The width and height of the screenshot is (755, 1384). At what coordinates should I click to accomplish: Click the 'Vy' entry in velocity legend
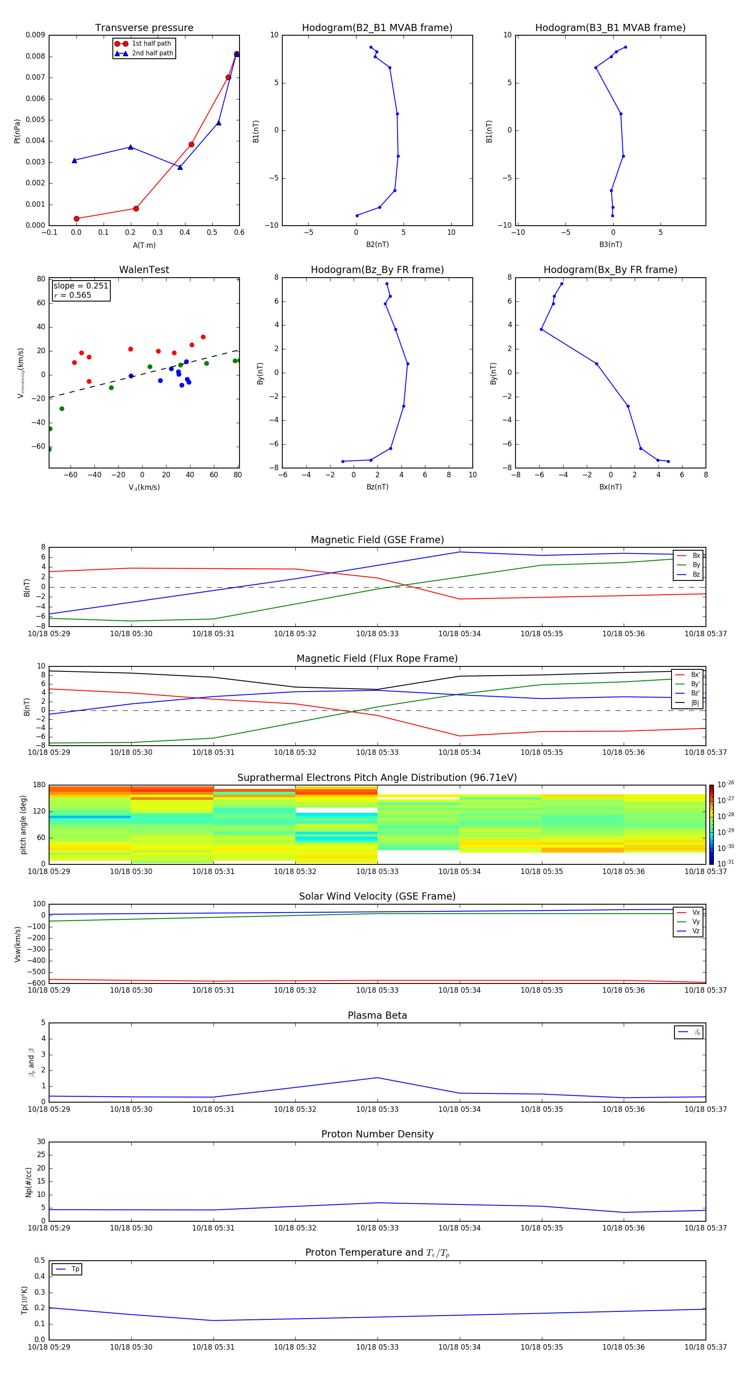click(x=688, y=921)
